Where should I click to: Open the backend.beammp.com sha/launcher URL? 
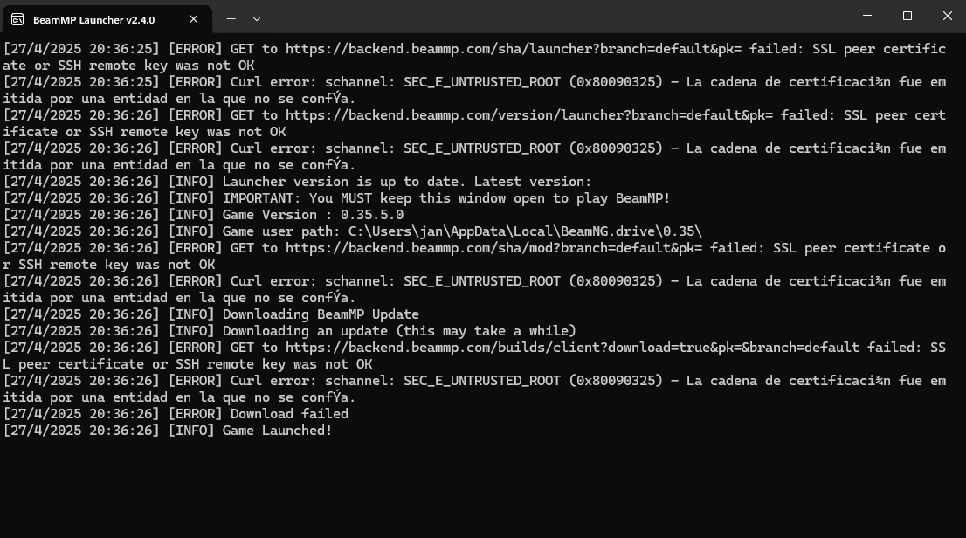pos(514,49)
